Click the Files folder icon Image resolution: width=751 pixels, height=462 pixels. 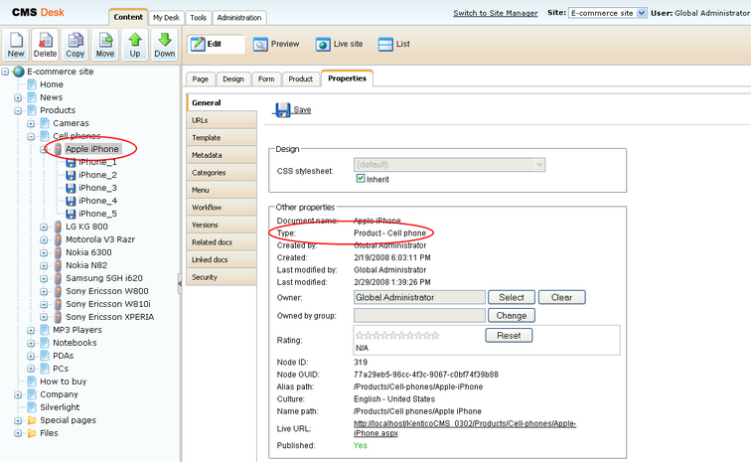(32, 433)
